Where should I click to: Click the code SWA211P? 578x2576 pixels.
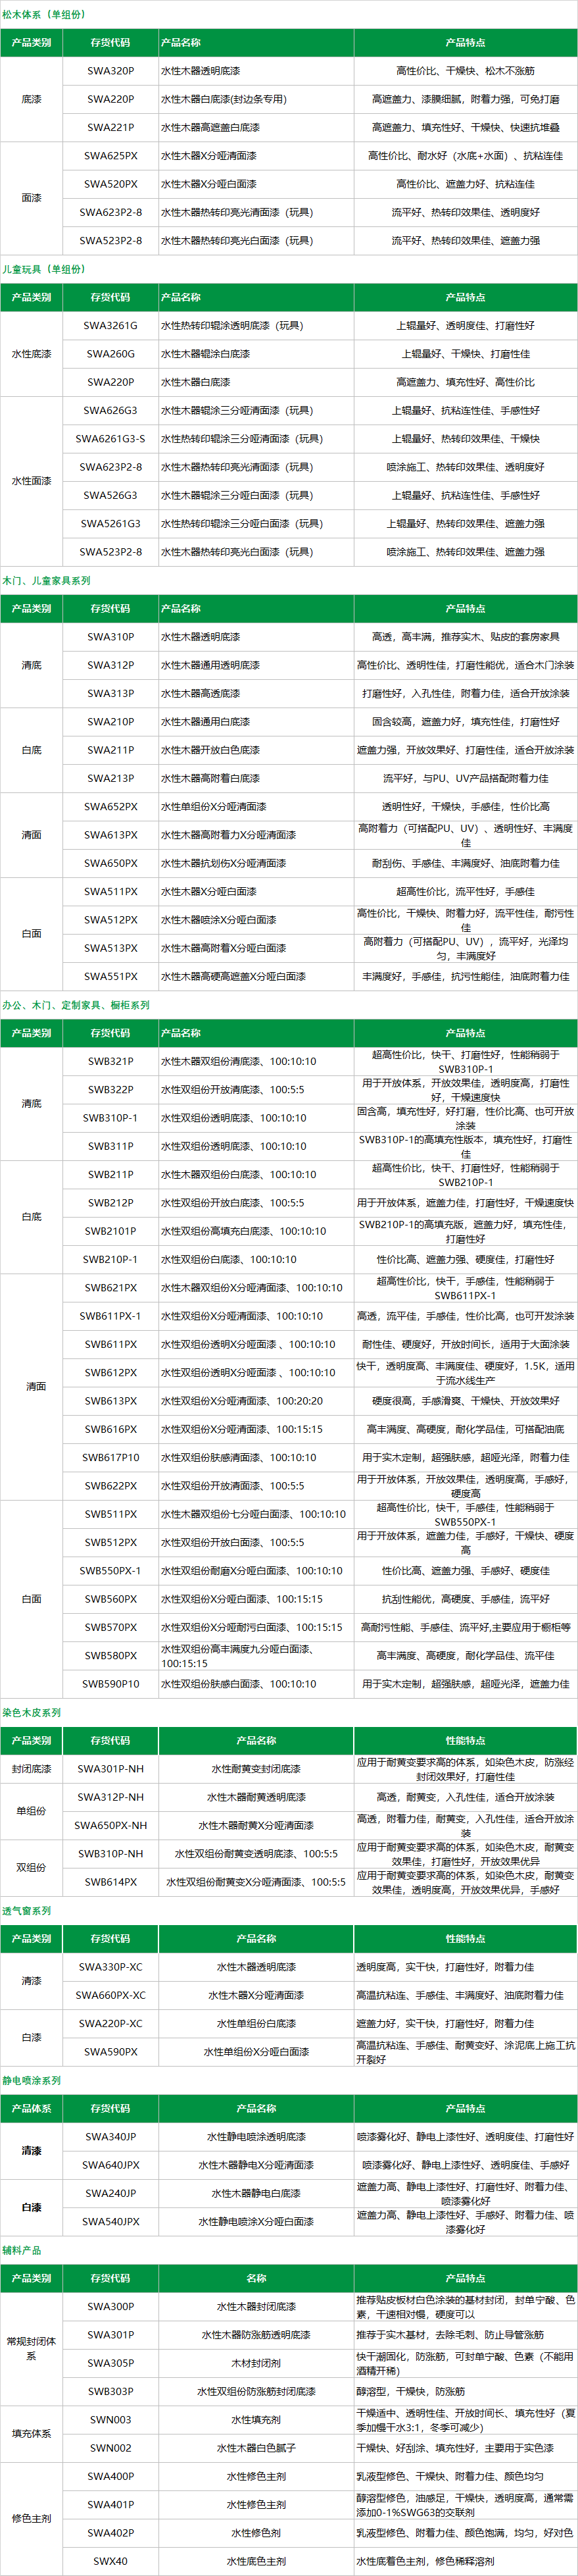pos(110,749)
